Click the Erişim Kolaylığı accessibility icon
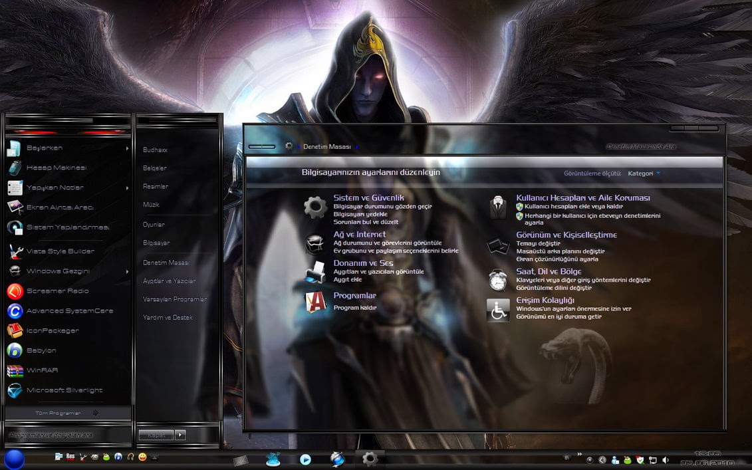The width and height of the screenshot is (752, 470). [499, 310]
